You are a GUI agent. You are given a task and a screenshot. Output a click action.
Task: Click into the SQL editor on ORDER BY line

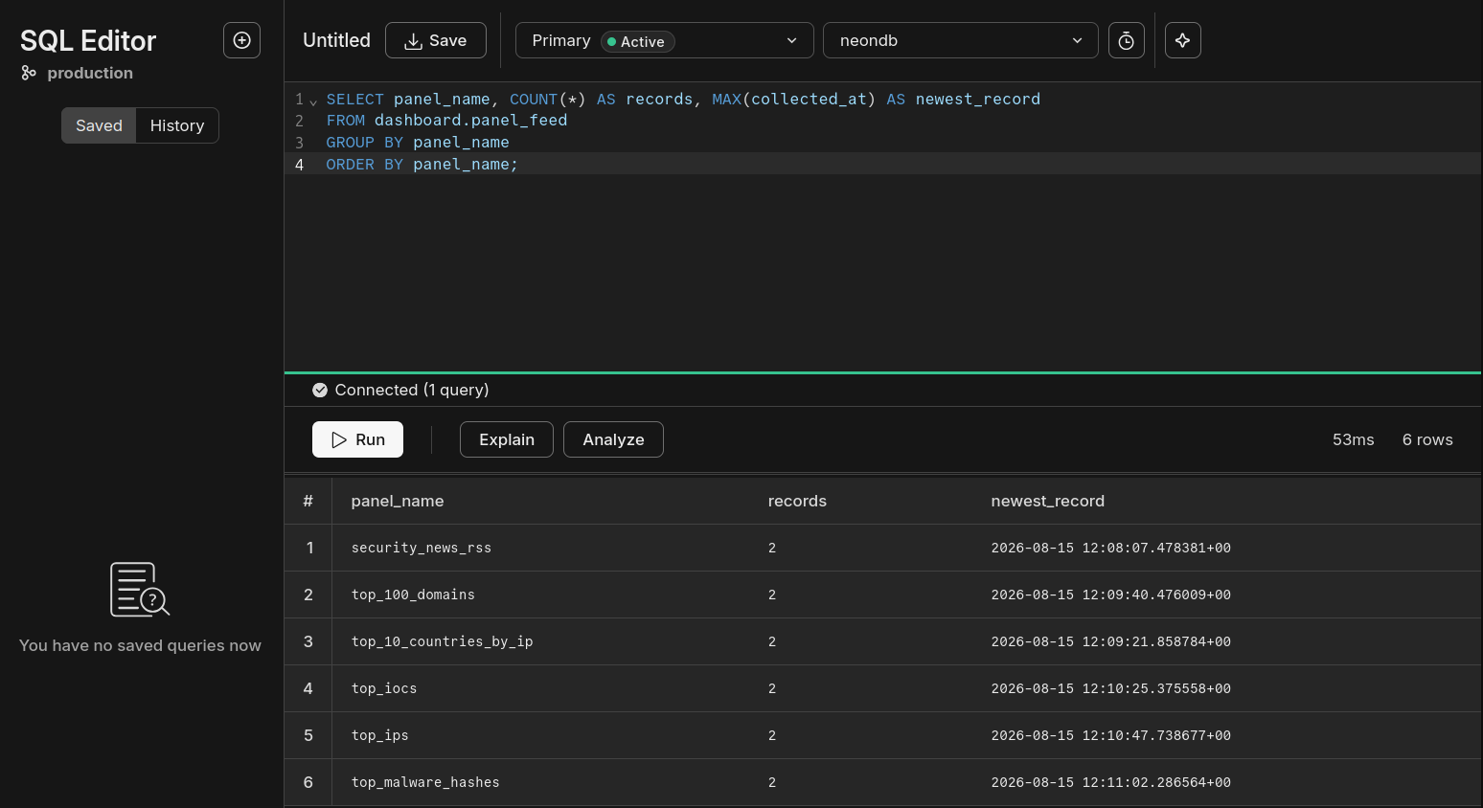(422, 165)
